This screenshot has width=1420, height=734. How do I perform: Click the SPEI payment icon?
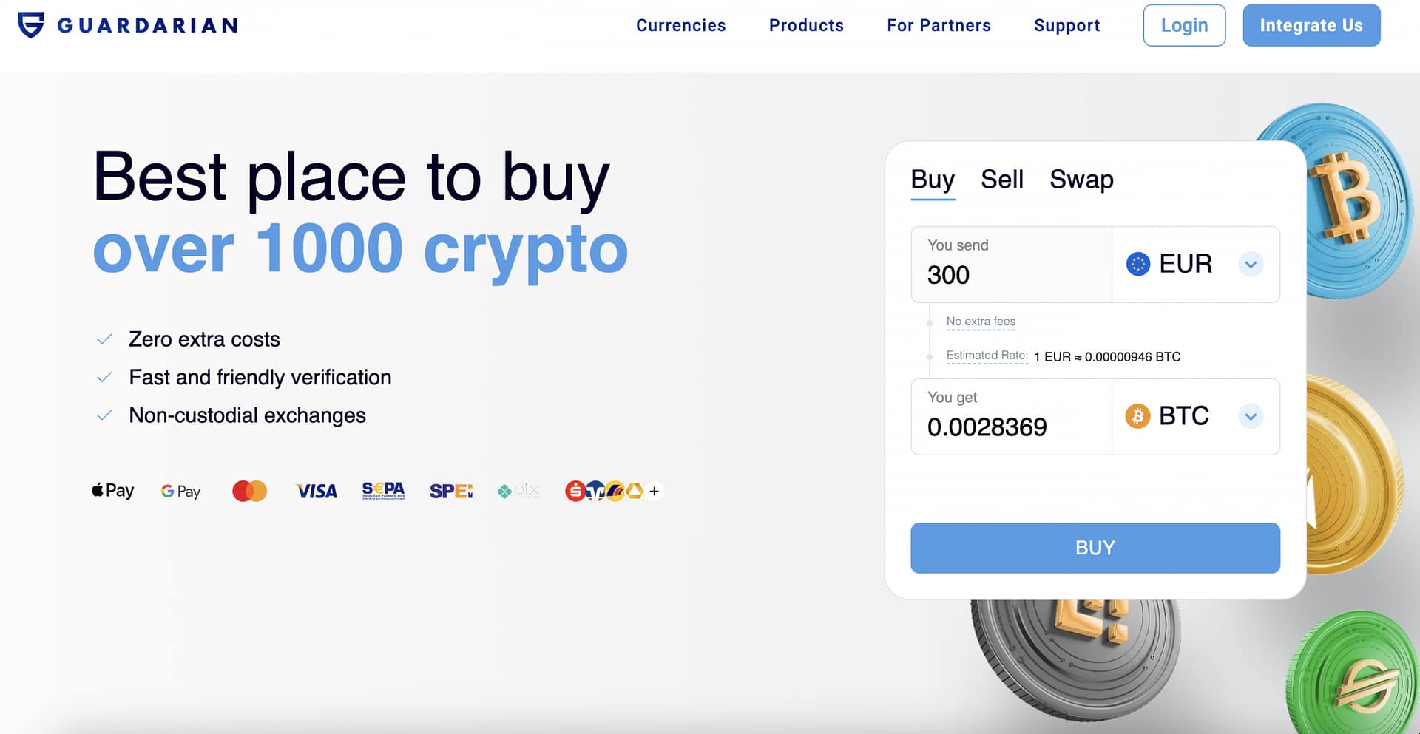coord(450,491)
